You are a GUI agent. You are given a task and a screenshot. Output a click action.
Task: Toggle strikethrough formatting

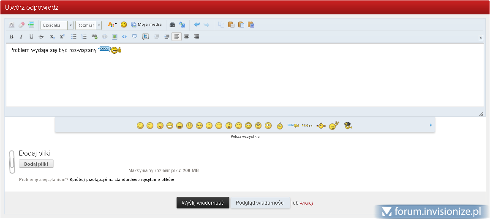41,37
